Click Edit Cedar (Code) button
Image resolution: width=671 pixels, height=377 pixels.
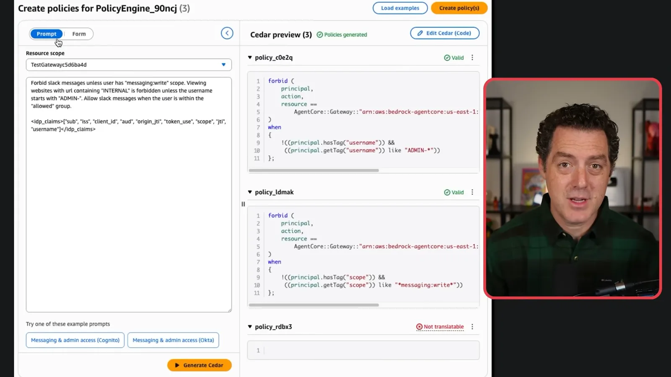[x=445, y=33]
